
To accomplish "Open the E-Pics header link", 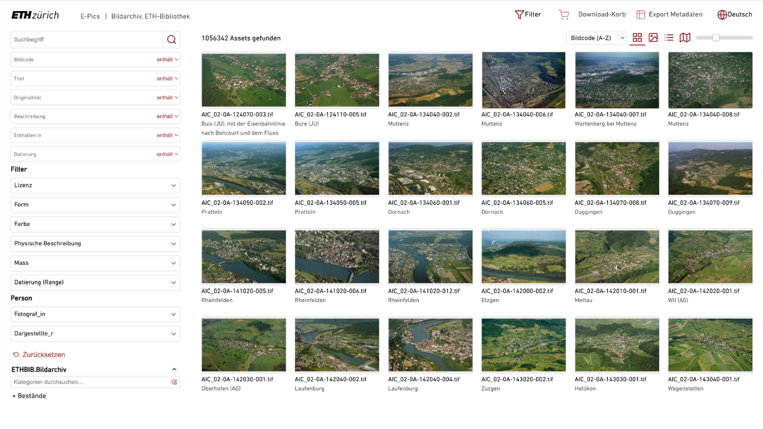I will tap(90, 16).
